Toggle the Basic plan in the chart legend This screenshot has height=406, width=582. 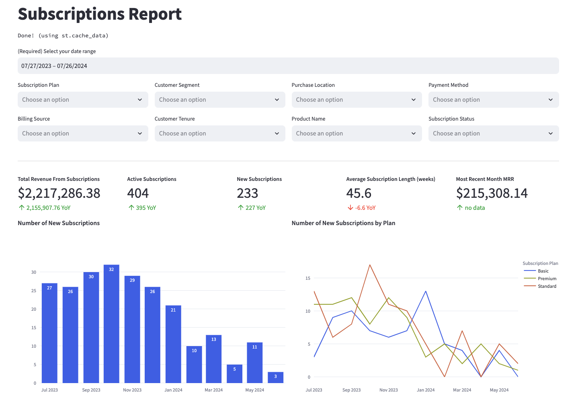click(543, 271)
